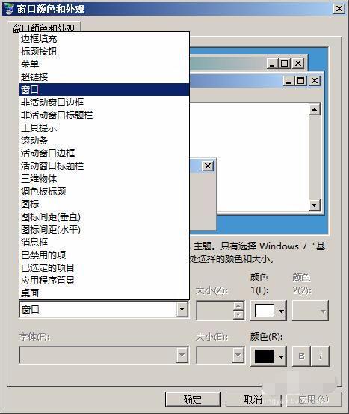The image size is (349, 414).
Task: Click the preview scrollbar up arrow
Action: [314, 109]
